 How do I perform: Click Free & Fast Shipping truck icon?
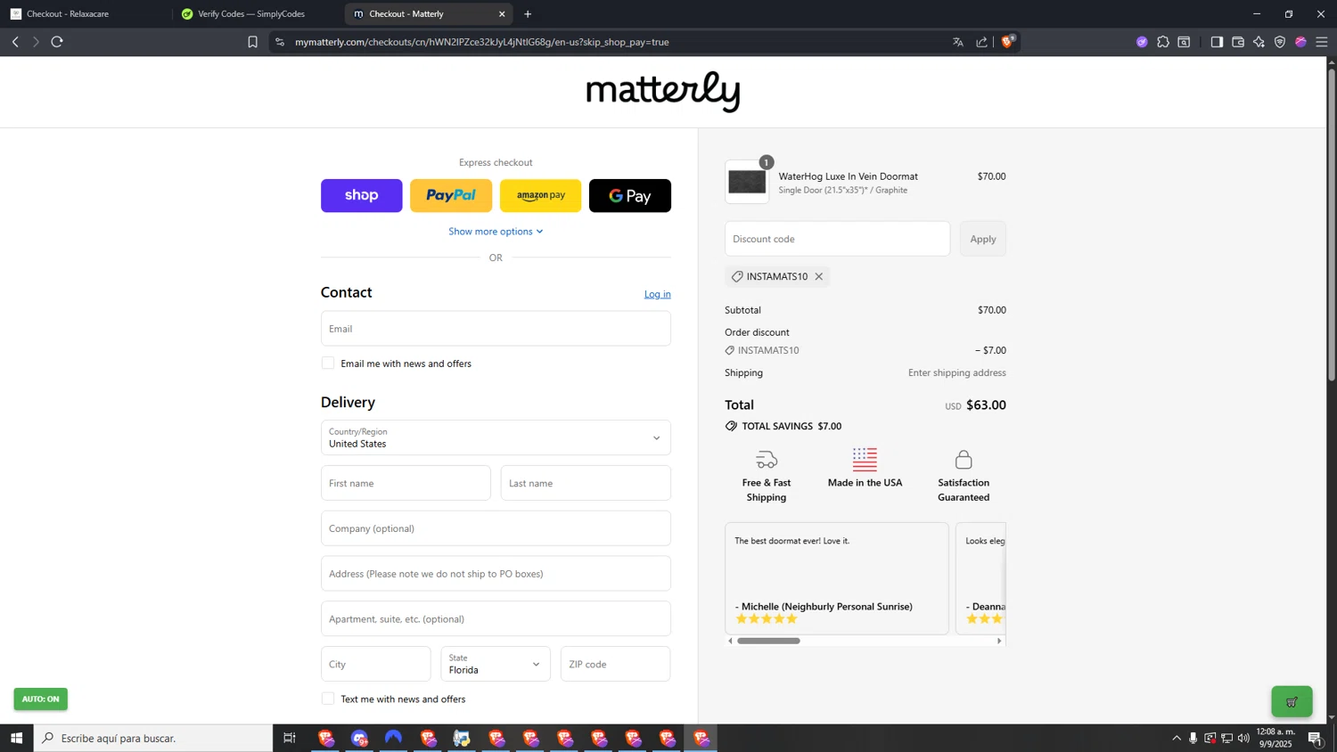click(x=767, y=460)
